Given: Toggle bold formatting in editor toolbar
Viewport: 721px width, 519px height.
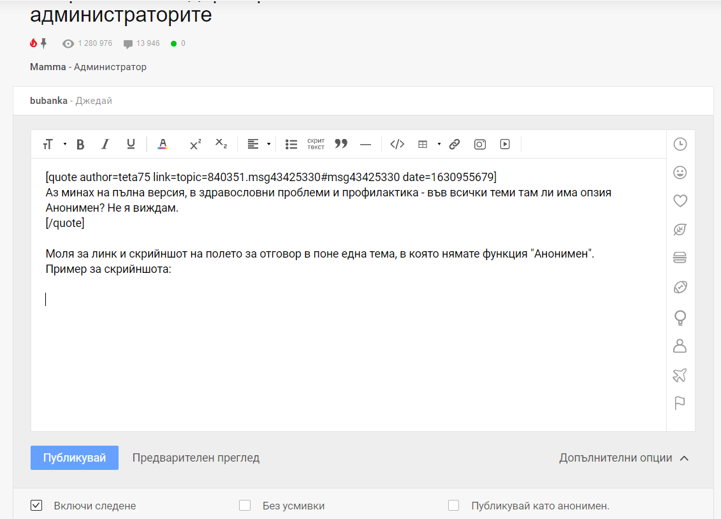Looking at the screenshot, I should [80, 144].
